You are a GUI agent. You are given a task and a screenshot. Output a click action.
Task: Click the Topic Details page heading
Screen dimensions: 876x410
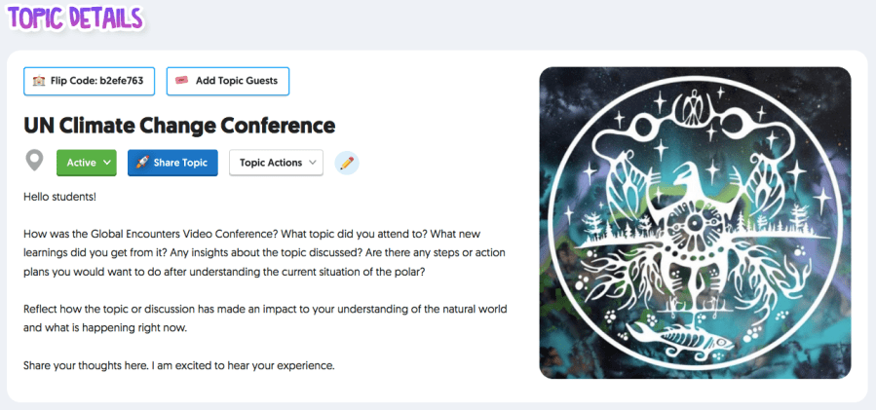tap(75, 19)
